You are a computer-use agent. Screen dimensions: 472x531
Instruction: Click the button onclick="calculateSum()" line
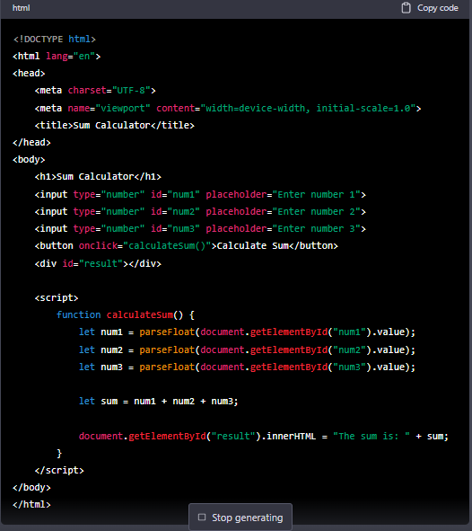point(187,246)
